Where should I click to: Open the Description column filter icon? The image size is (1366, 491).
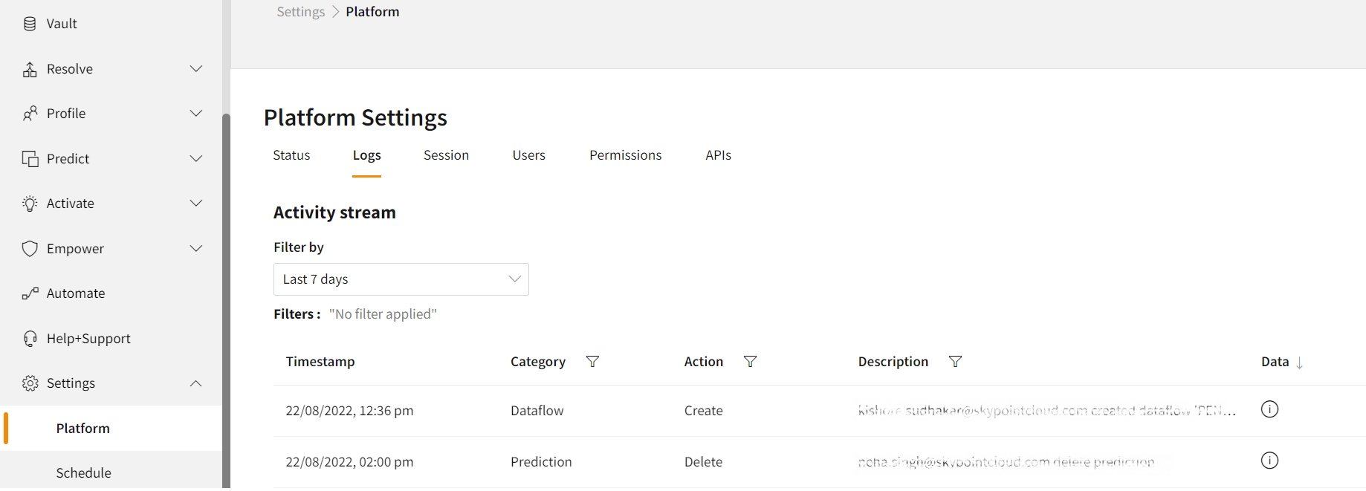(x=955, y=362)
